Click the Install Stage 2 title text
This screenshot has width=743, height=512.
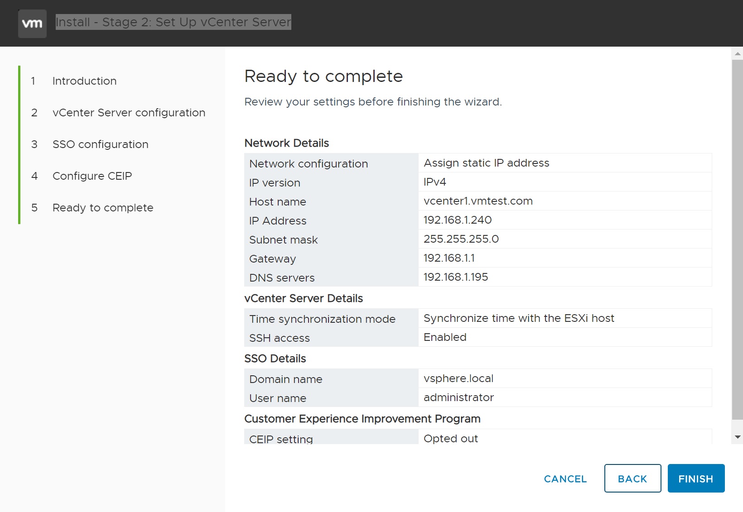tap(173, 22)
